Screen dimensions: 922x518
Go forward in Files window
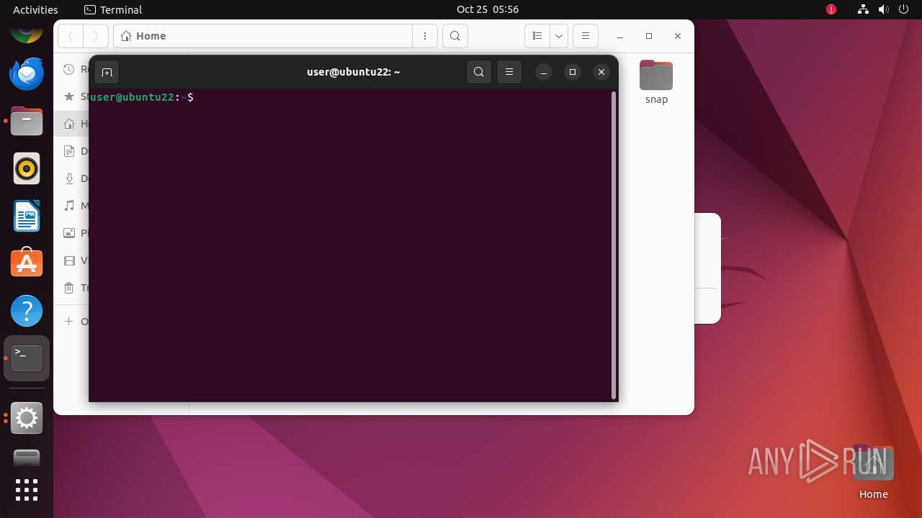[95, 36]
